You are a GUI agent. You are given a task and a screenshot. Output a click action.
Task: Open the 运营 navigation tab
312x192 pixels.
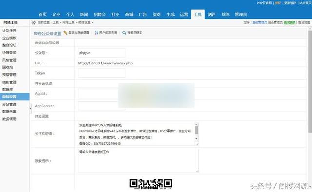tap(184, 14)
